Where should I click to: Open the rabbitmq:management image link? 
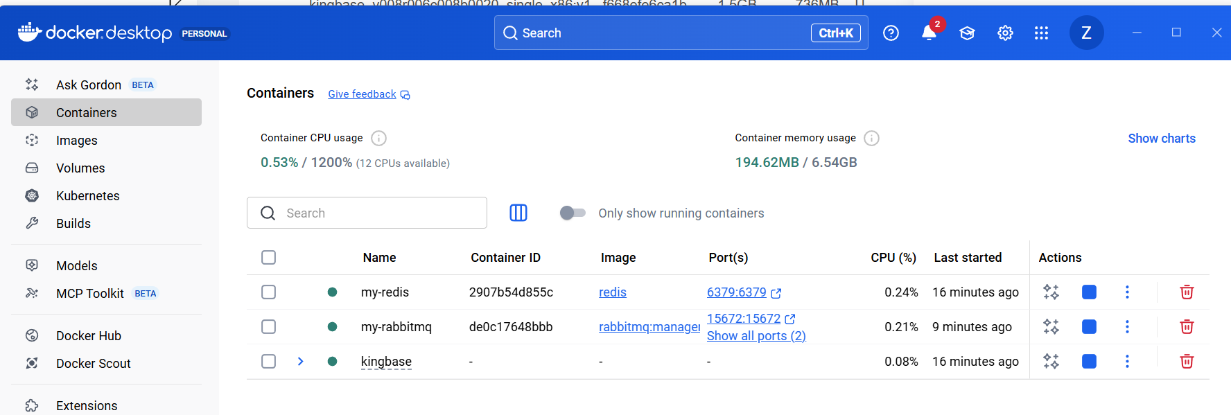(x=649, y=326)
